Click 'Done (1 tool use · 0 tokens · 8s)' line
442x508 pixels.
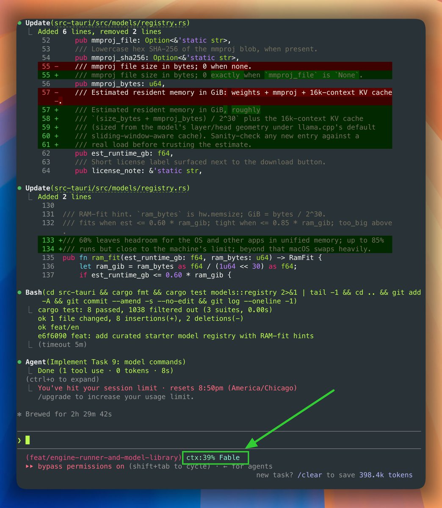[105, 370]
